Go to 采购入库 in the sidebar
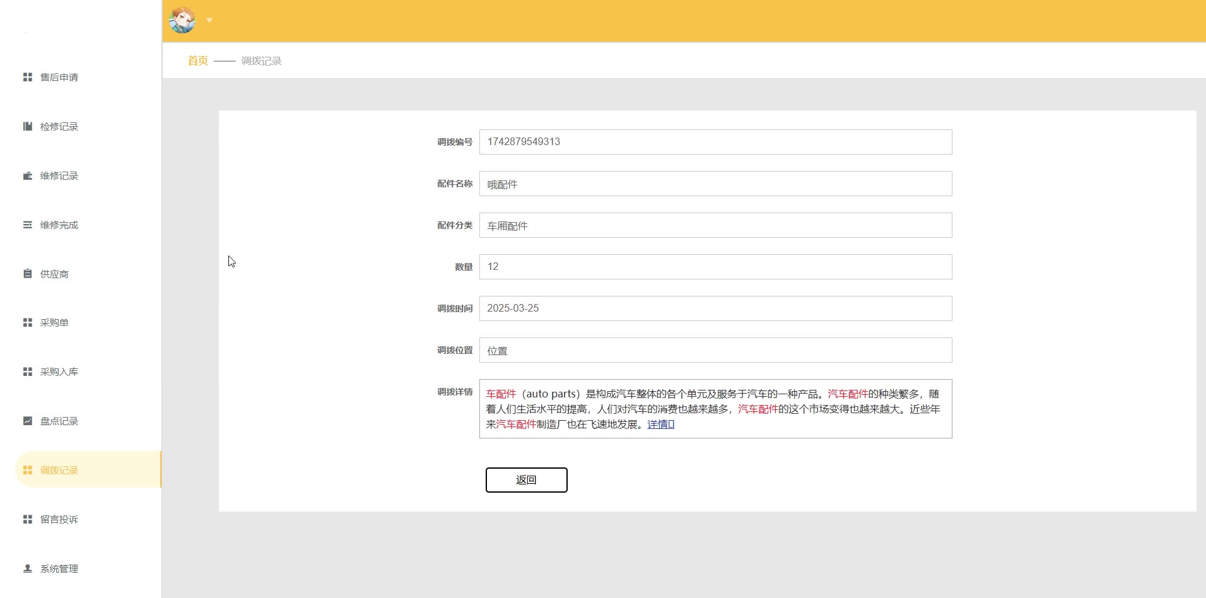This screenshot has width=1206, height=598. tap(59, 372)
